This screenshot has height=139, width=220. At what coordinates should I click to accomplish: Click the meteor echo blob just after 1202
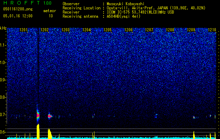tap(50, 116)
